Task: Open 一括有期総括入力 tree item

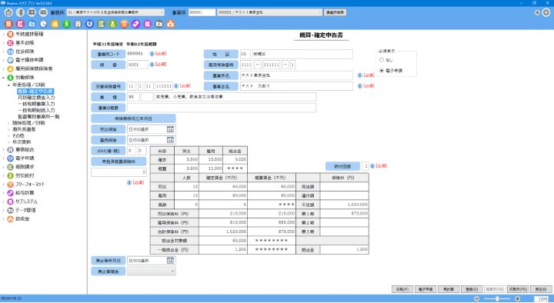Action: 36,111
